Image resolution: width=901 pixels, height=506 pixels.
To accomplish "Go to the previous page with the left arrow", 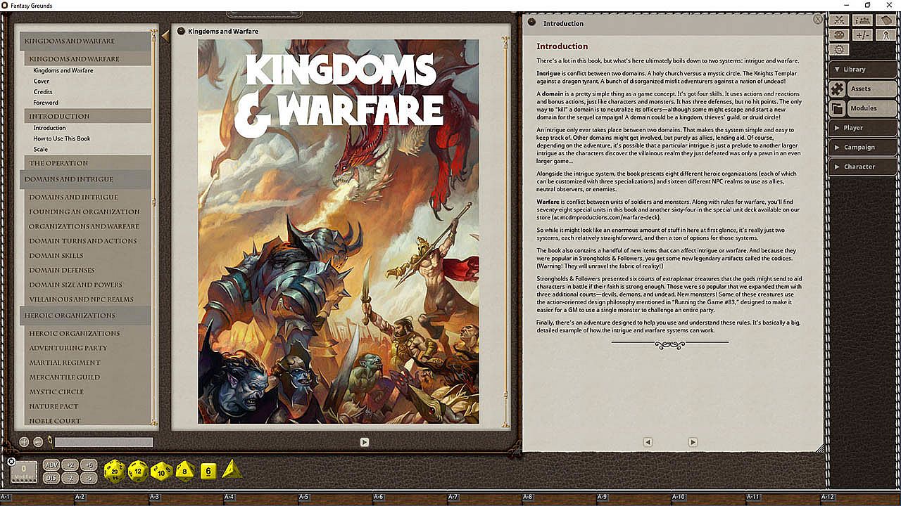I will point(648,442).
